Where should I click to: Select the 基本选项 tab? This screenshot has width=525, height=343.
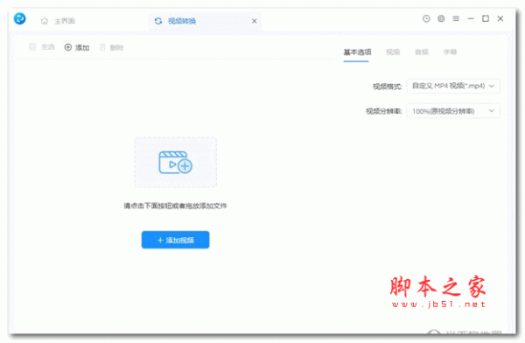tap(357, 52)
